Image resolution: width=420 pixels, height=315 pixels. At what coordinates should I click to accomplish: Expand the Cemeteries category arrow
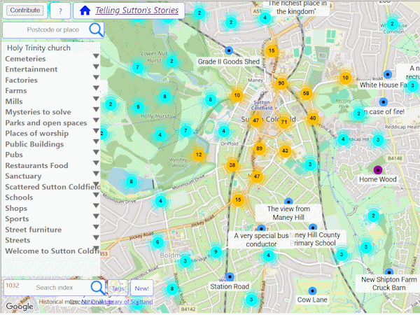pyautogui.click(x=96, y=56)
